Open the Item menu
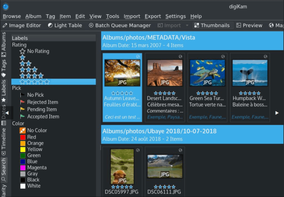 (x=65, y=16)
